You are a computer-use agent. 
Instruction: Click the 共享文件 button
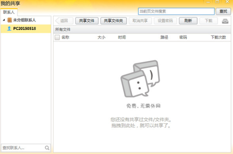[x=86, y=21]
